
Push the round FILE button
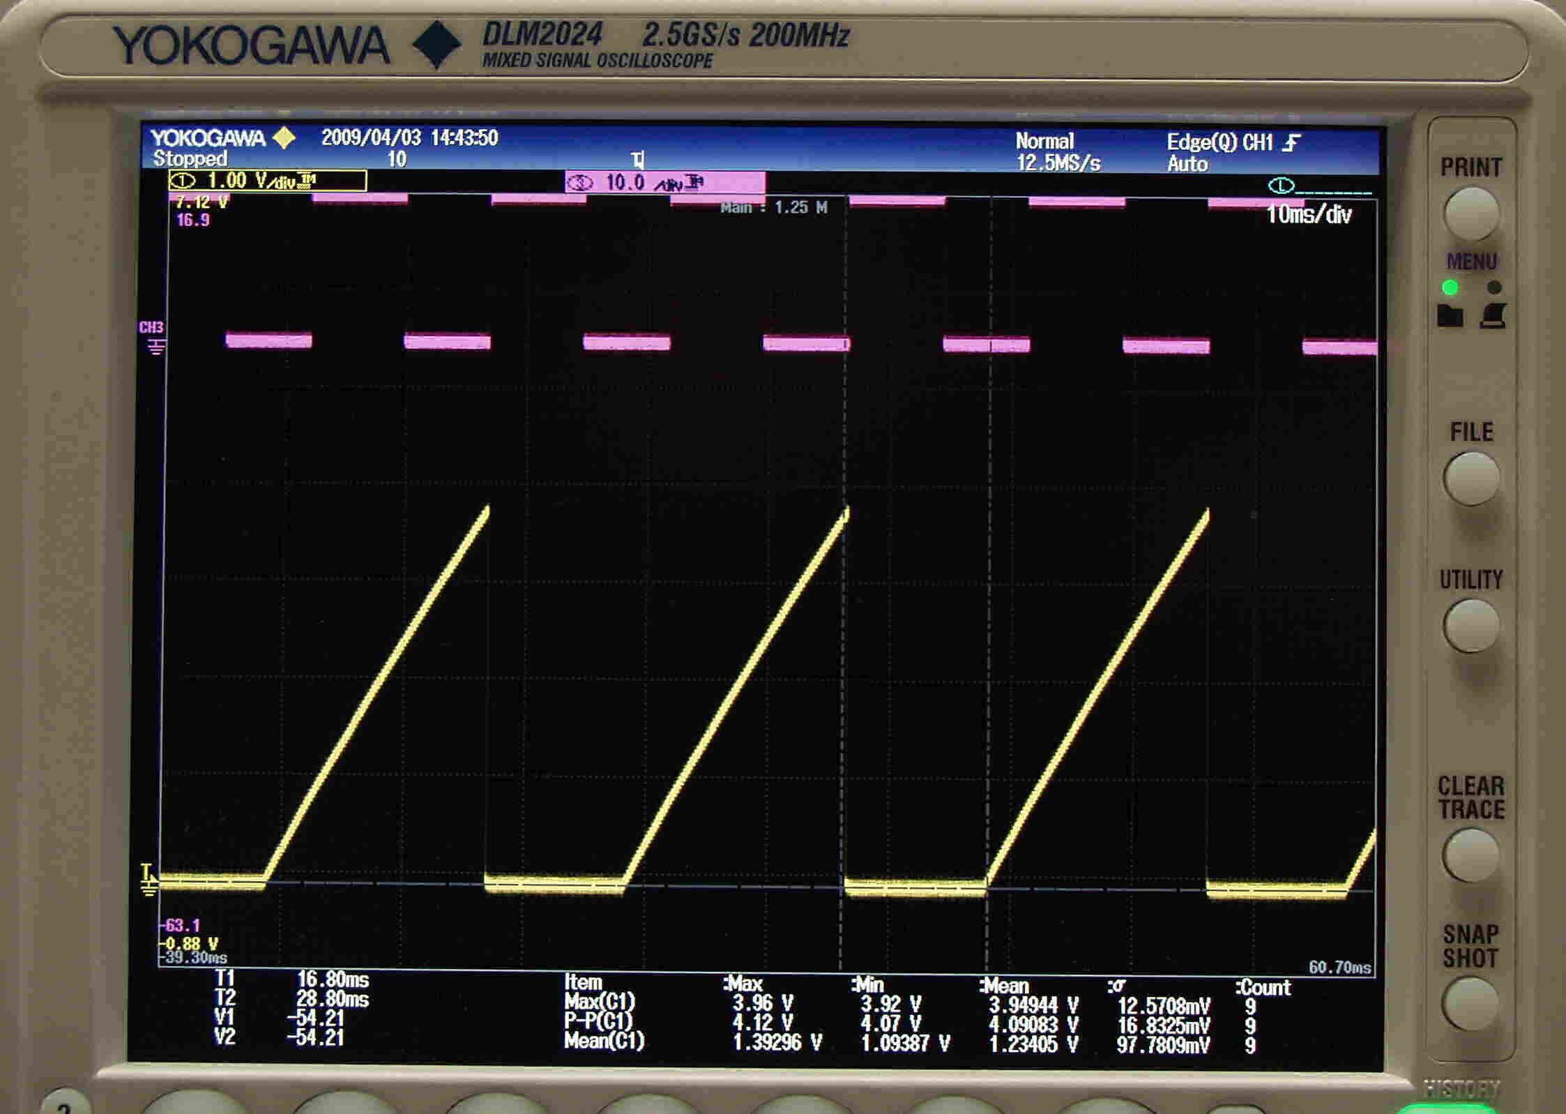1471,479
